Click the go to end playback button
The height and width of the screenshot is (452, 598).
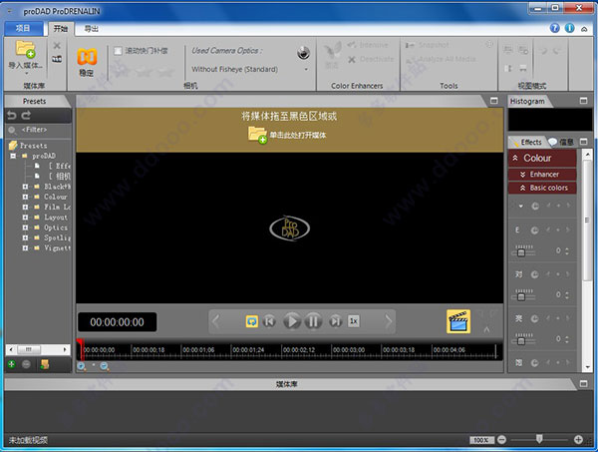click(x=335, y=322)
